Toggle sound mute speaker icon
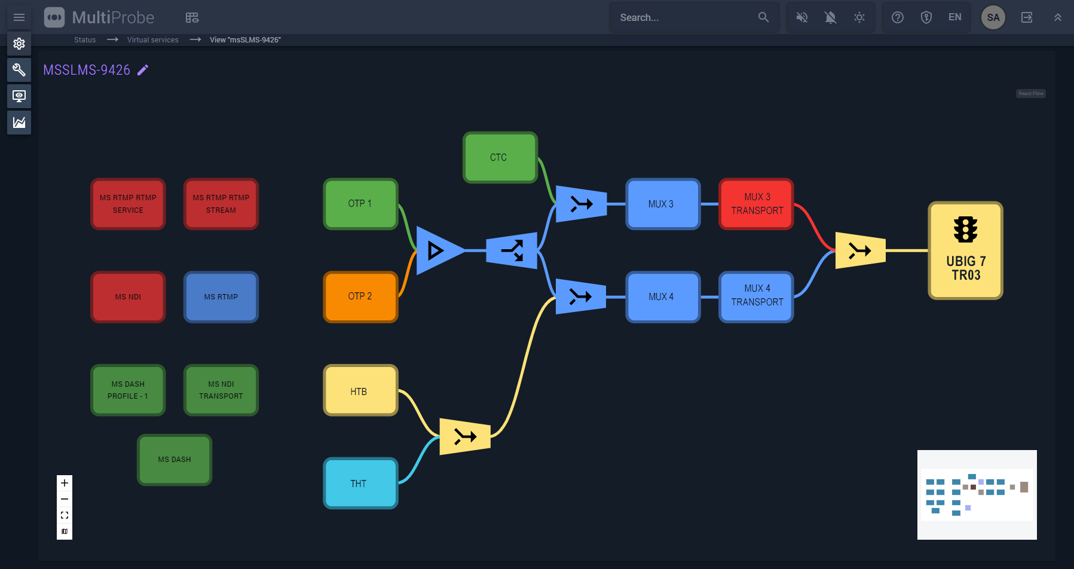The width and height of the screenshot is (1074, 569). [802, 17]
